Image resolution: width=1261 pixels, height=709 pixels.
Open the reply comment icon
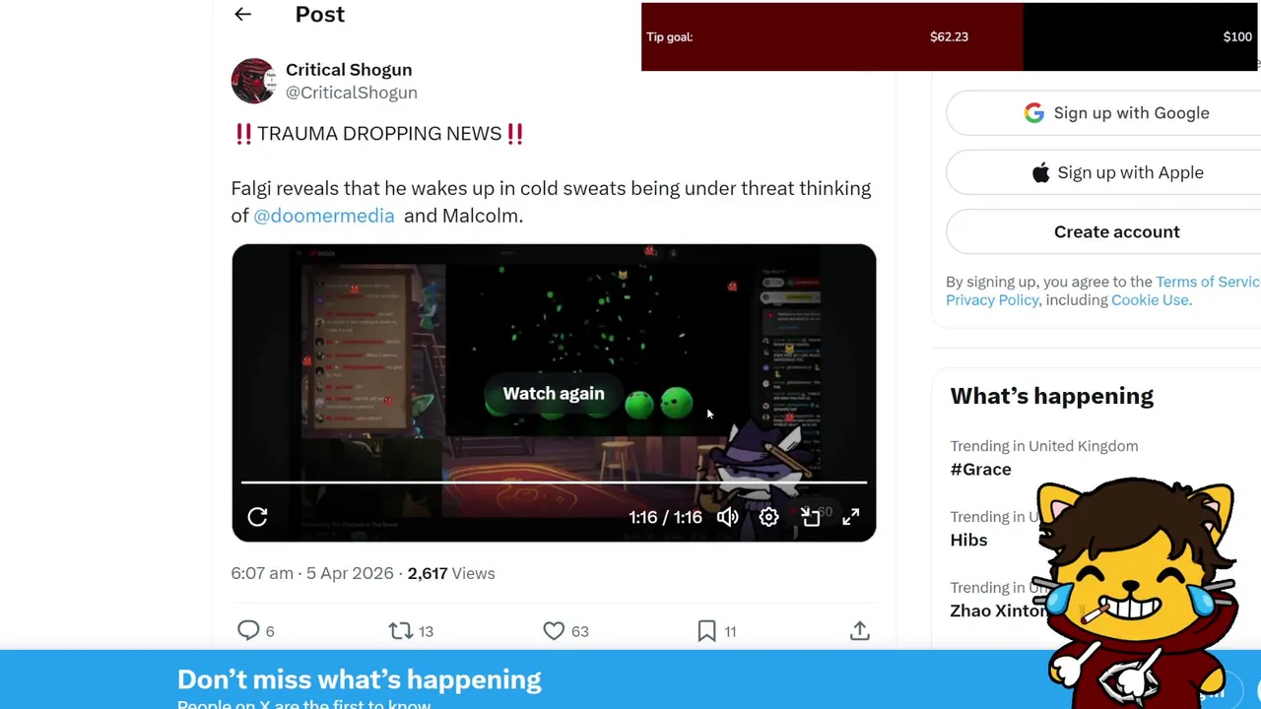pos(248,630)
